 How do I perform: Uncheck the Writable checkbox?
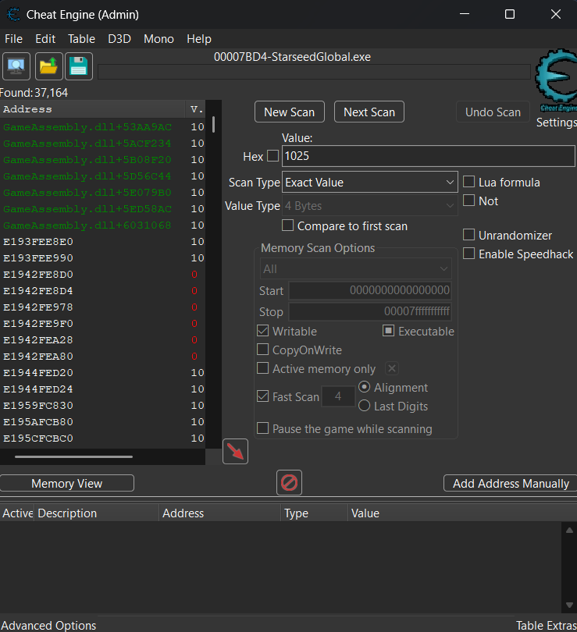pos(263,332)
